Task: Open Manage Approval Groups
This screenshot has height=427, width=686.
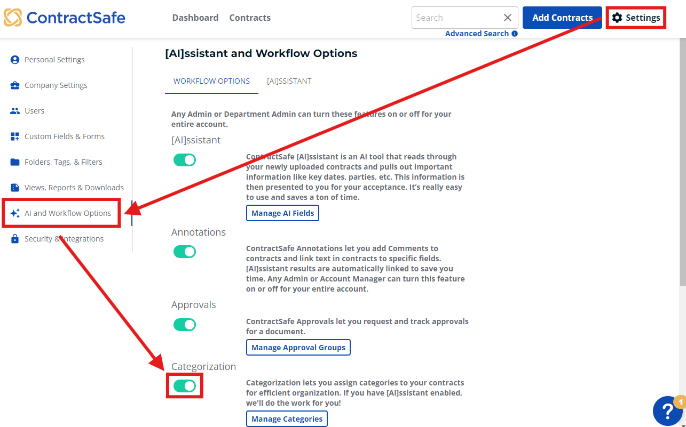Action: click(298, 347)
